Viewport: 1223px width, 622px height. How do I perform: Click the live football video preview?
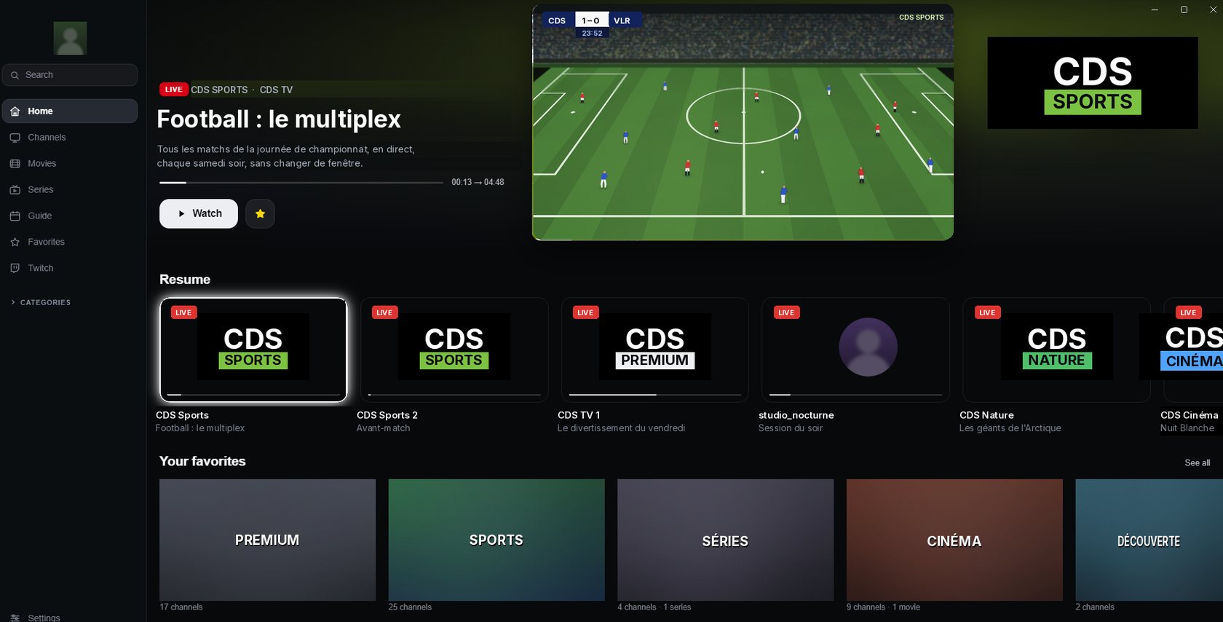pos(743,122)
